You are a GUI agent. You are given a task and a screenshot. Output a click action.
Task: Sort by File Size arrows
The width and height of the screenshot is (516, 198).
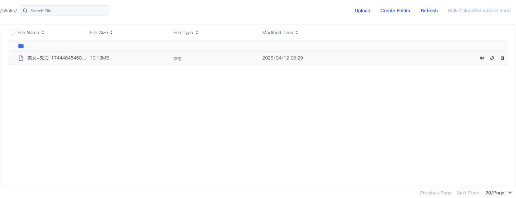[x=111, y=32]
